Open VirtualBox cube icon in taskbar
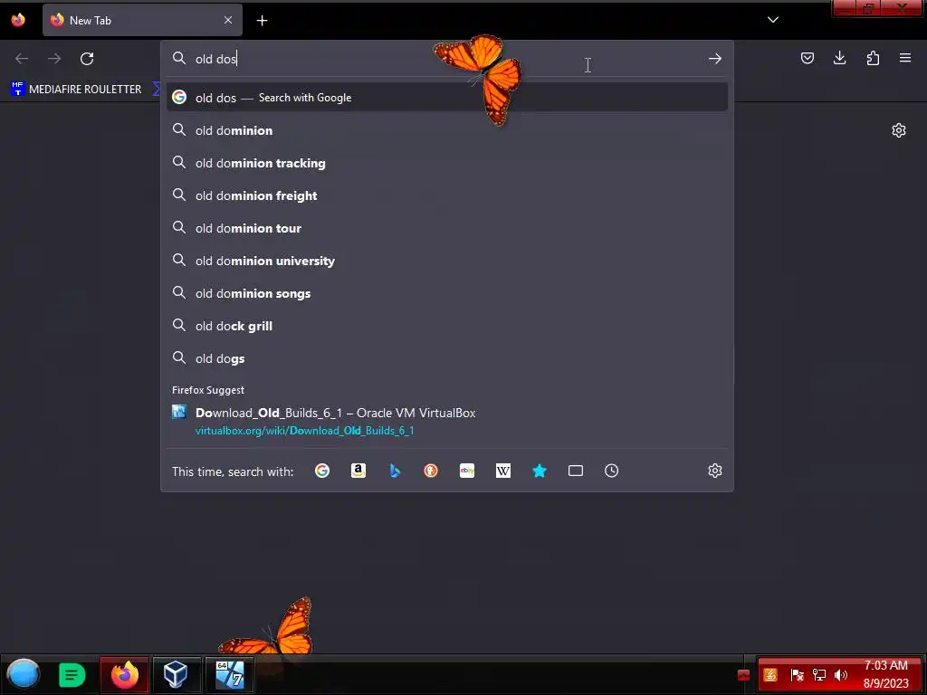 [176, 674]
